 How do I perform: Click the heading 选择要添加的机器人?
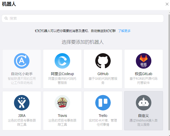pos(83,42)
